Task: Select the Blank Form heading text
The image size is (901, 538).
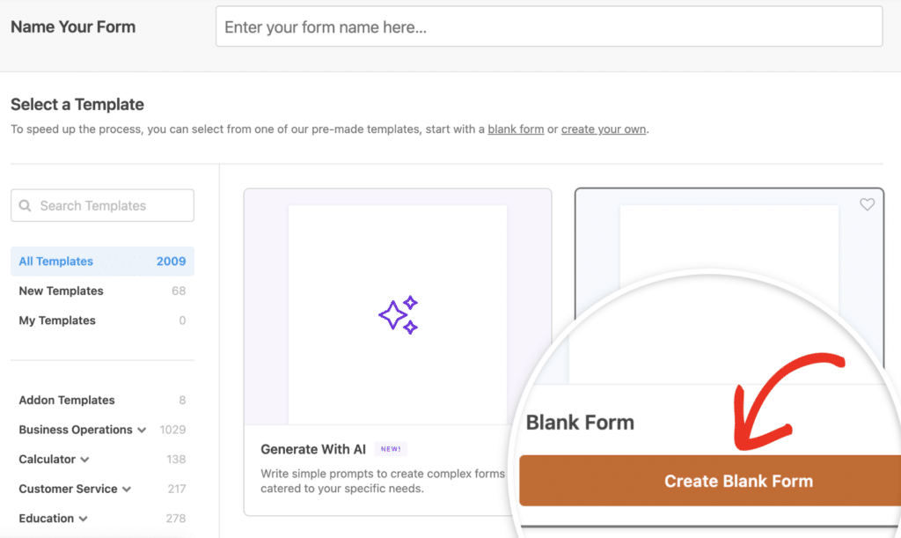Action: (x=580, y=423)
